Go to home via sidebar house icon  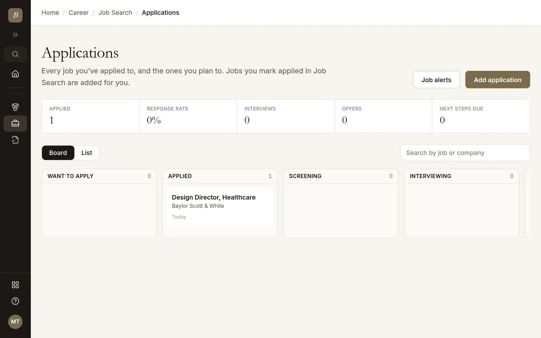pos(15,74)
